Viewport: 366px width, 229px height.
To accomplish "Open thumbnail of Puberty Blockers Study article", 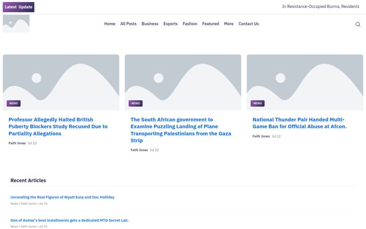I will click(61, 82).
